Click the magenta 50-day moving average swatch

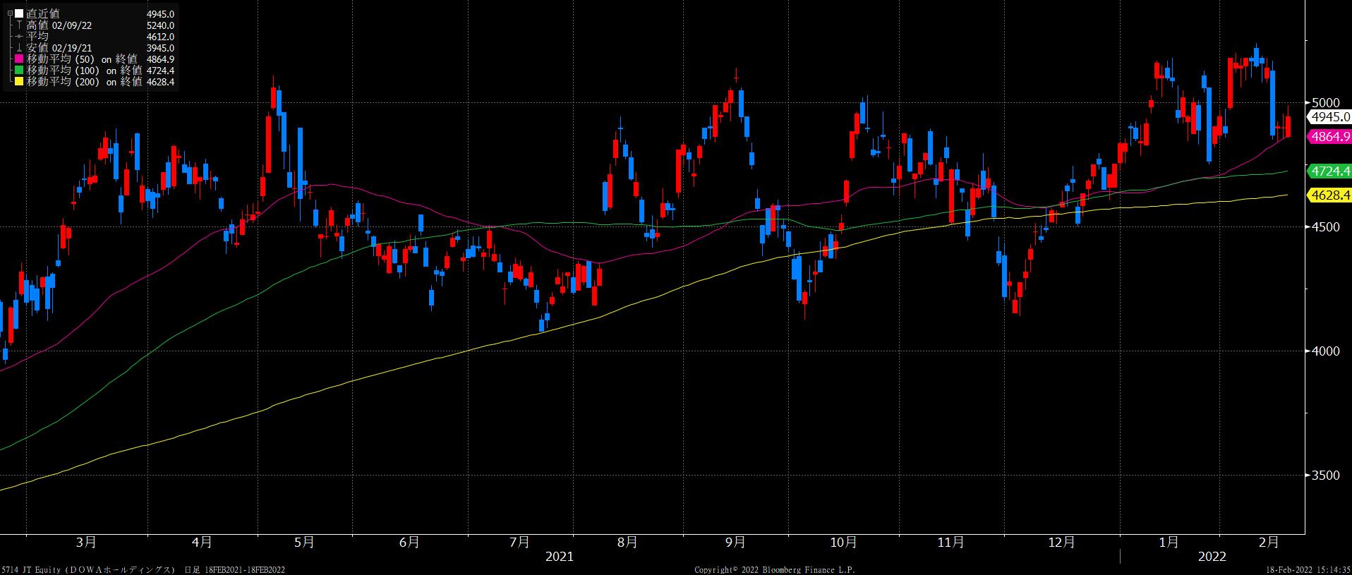click(x=19, y=59)
